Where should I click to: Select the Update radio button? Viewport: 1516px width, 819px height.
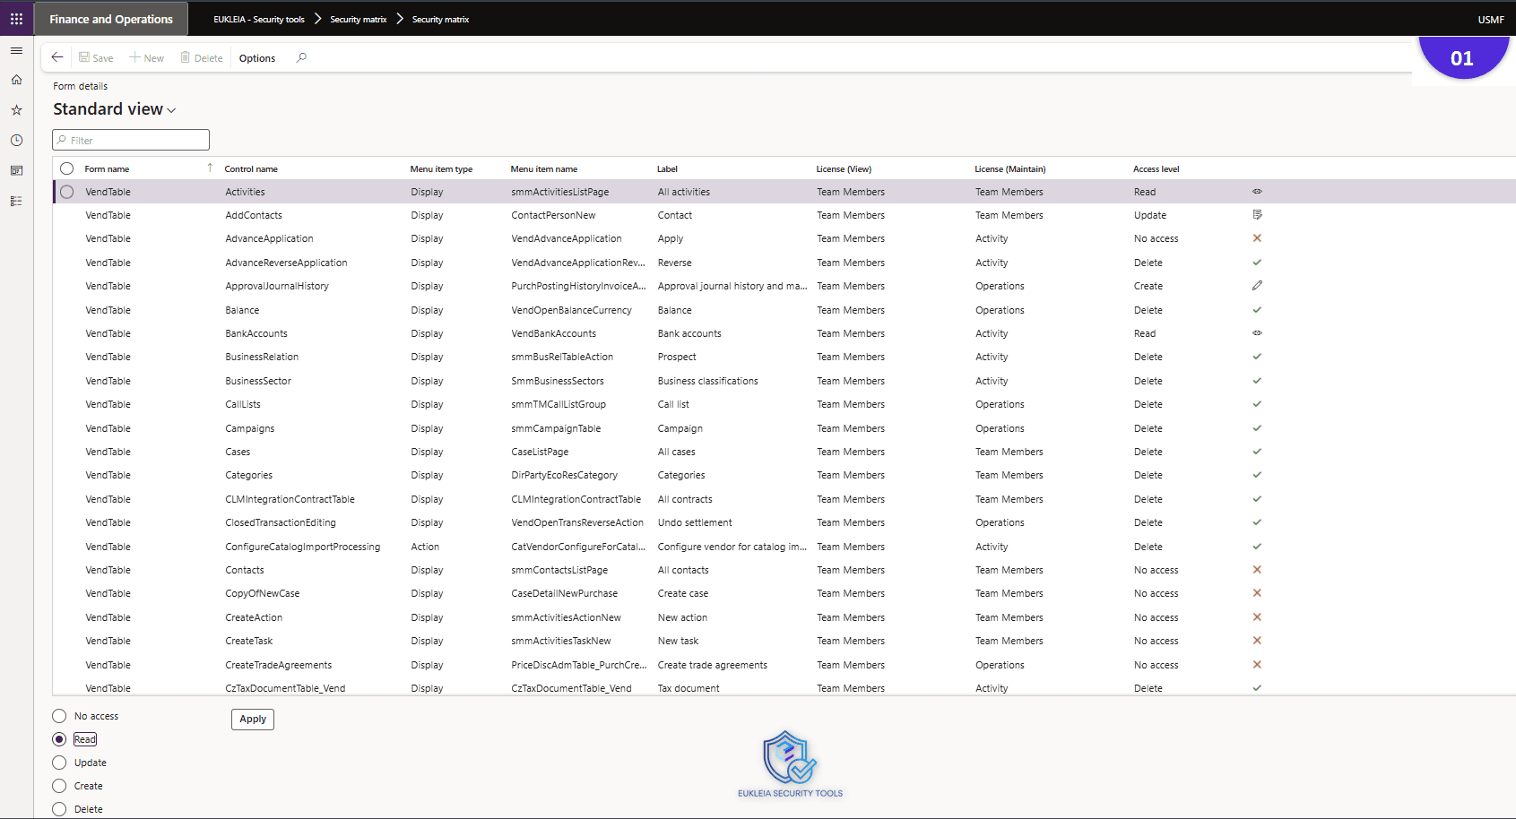(x=59, y=763)
